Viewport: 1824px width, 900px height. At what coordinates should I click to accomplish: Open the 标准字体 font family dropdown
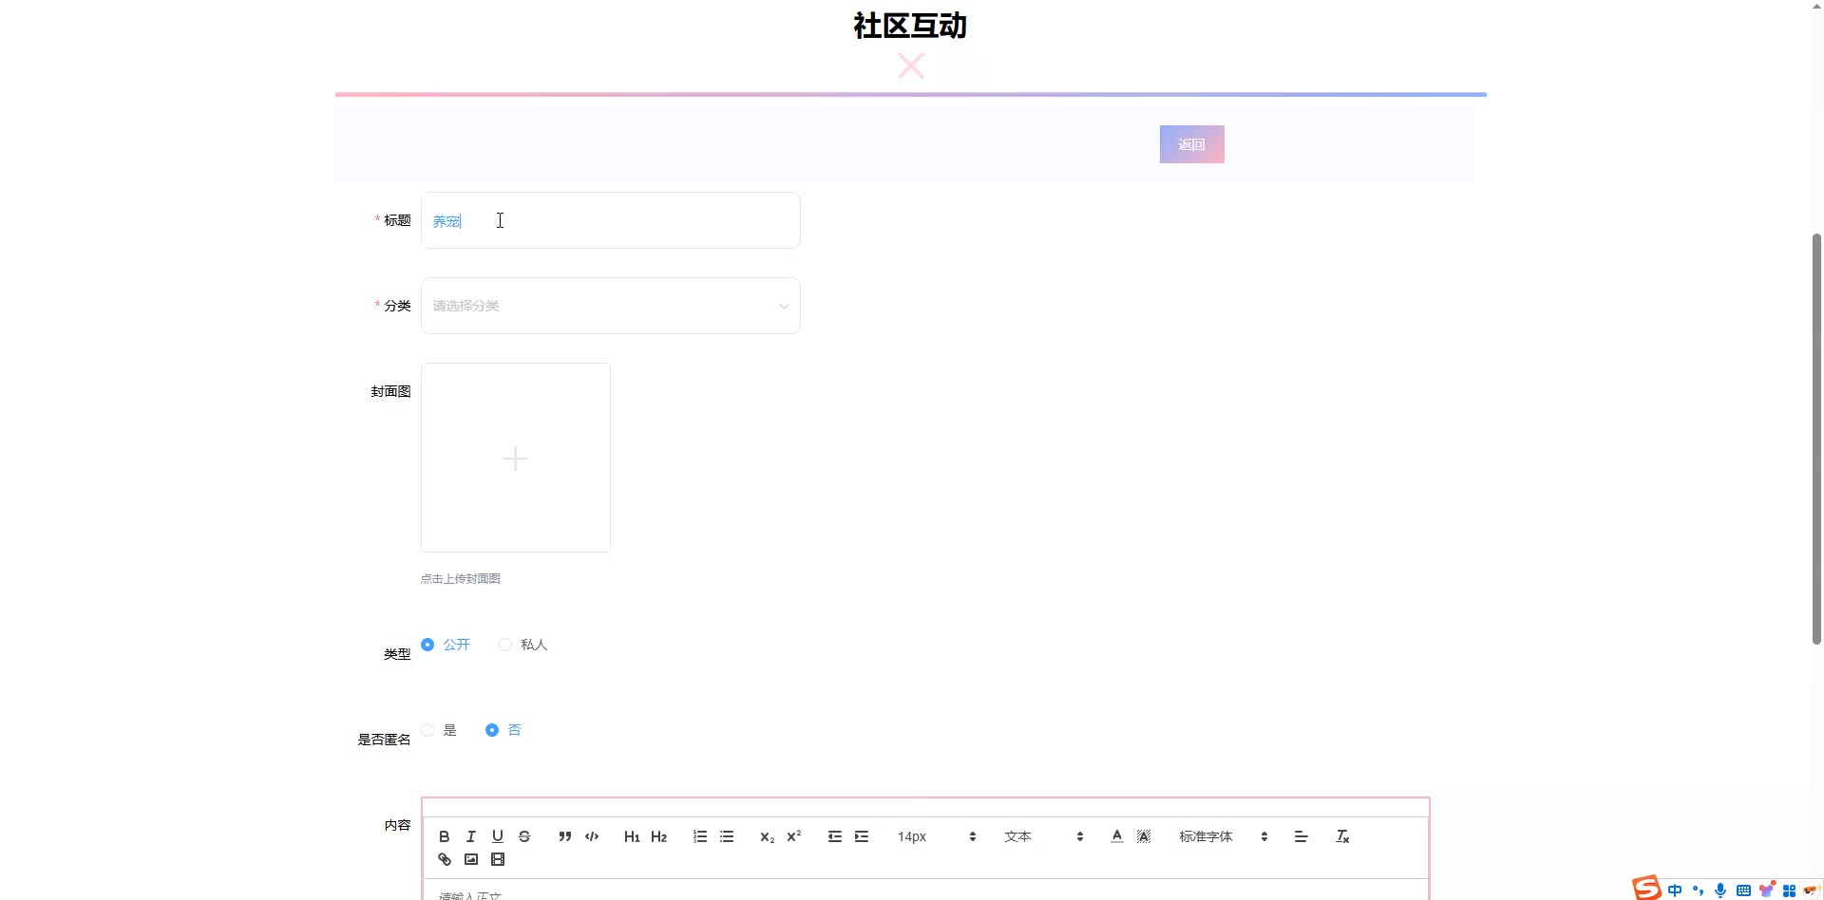click(x=1224, y=836)
